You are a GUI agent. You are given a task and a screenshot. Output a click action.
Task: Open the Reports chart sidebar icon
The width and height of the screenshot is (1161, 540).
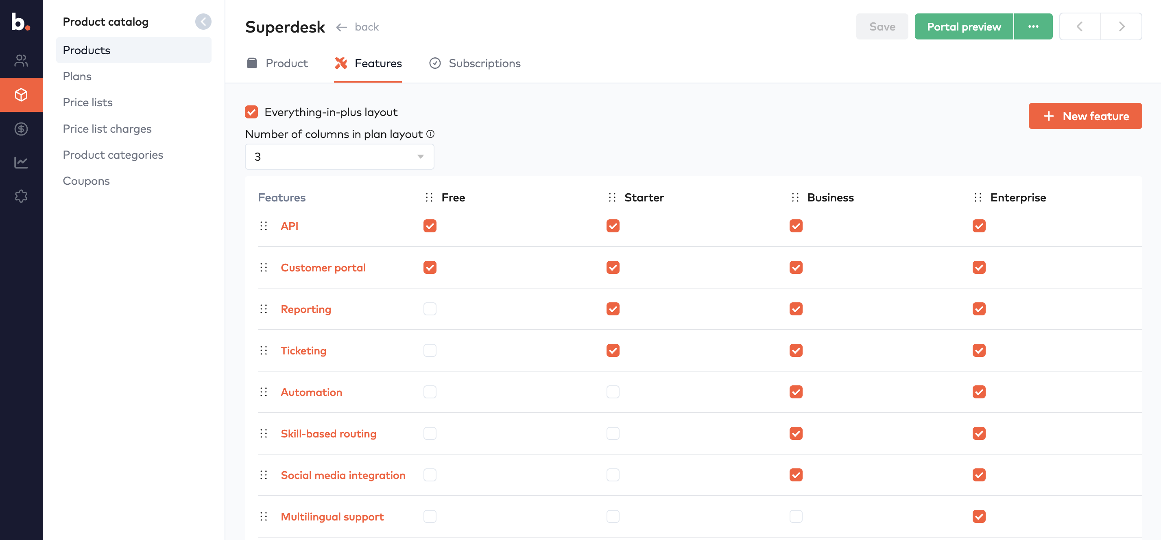coord(21,162)
